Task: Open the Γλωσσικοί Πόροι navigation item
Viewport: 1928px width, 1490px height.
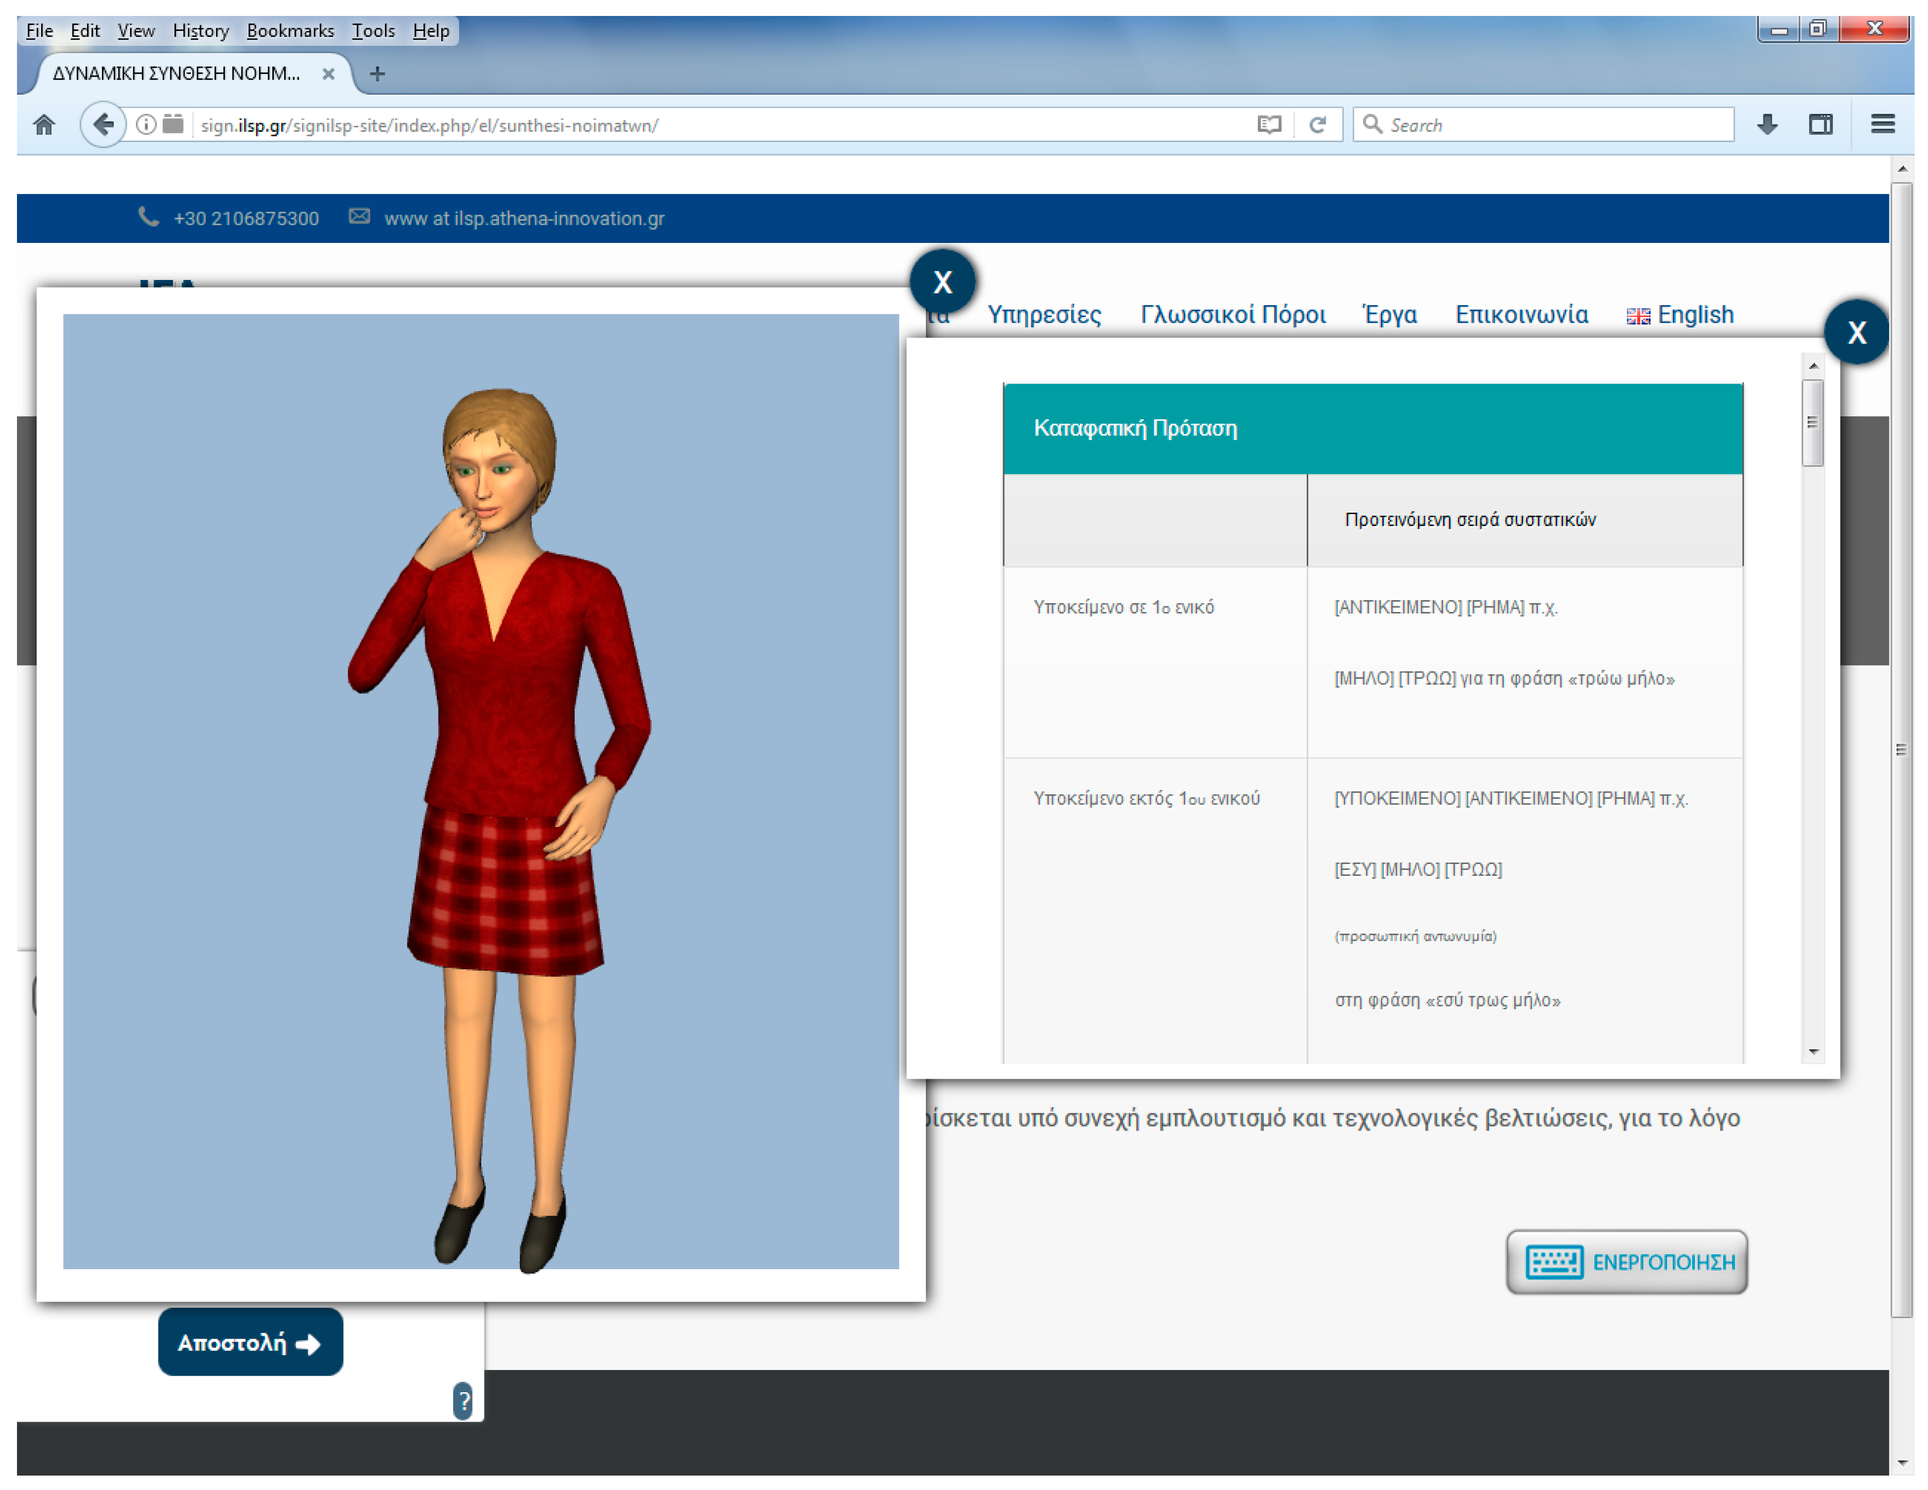Action: [1232, 314]
